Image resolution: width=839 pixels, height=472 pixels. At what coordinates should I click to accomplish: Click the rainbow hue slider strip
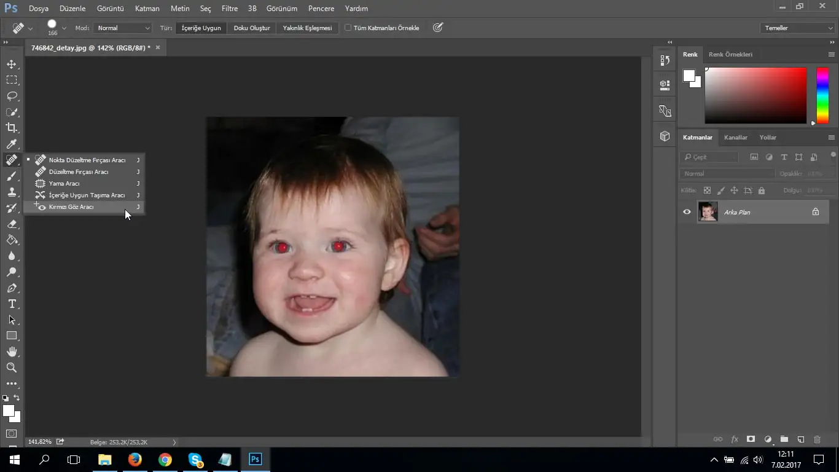click(822, 95)
